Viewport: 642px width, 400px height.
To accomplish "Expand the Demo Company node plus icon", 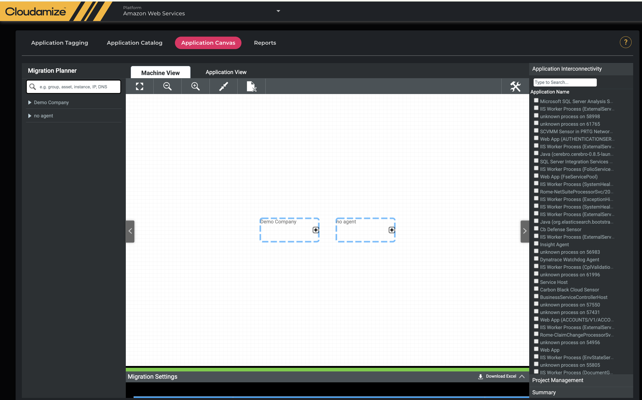I will coord(316,230).
